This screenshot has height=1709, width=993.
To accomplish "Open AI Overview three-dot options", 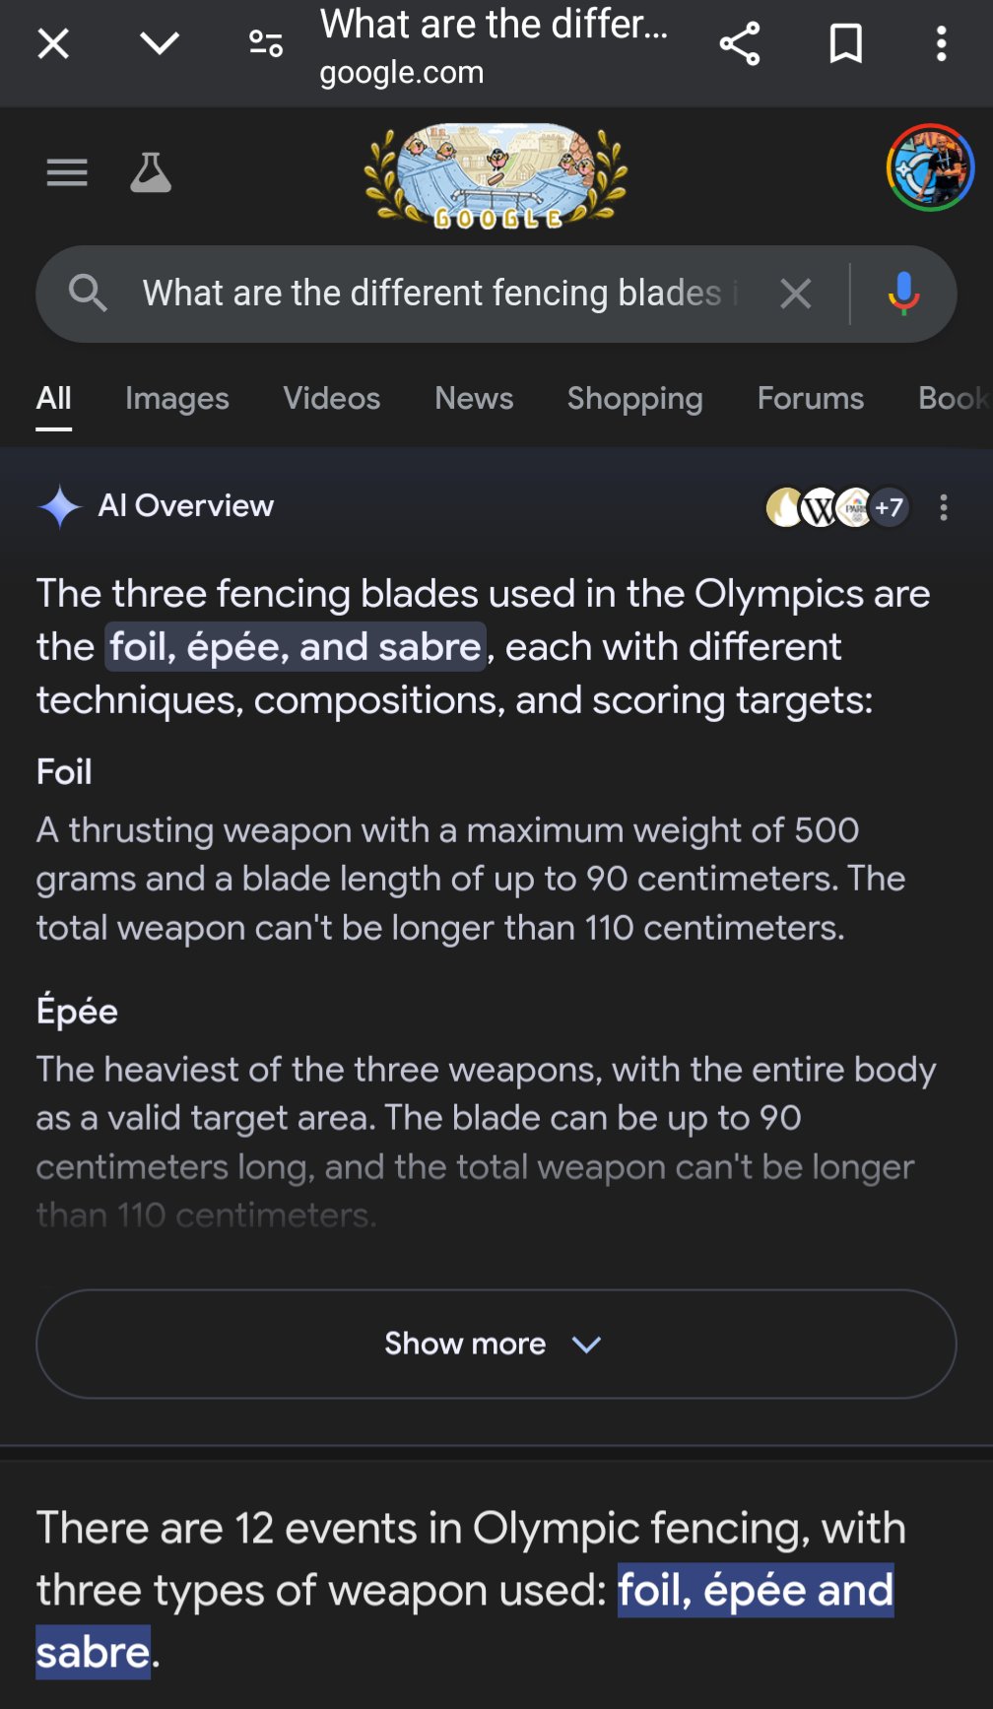I will tap(944, 507).
